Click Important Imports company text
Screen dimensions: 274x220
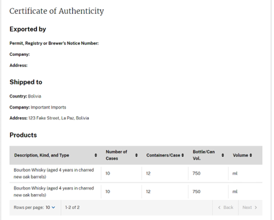coord(49,107)
